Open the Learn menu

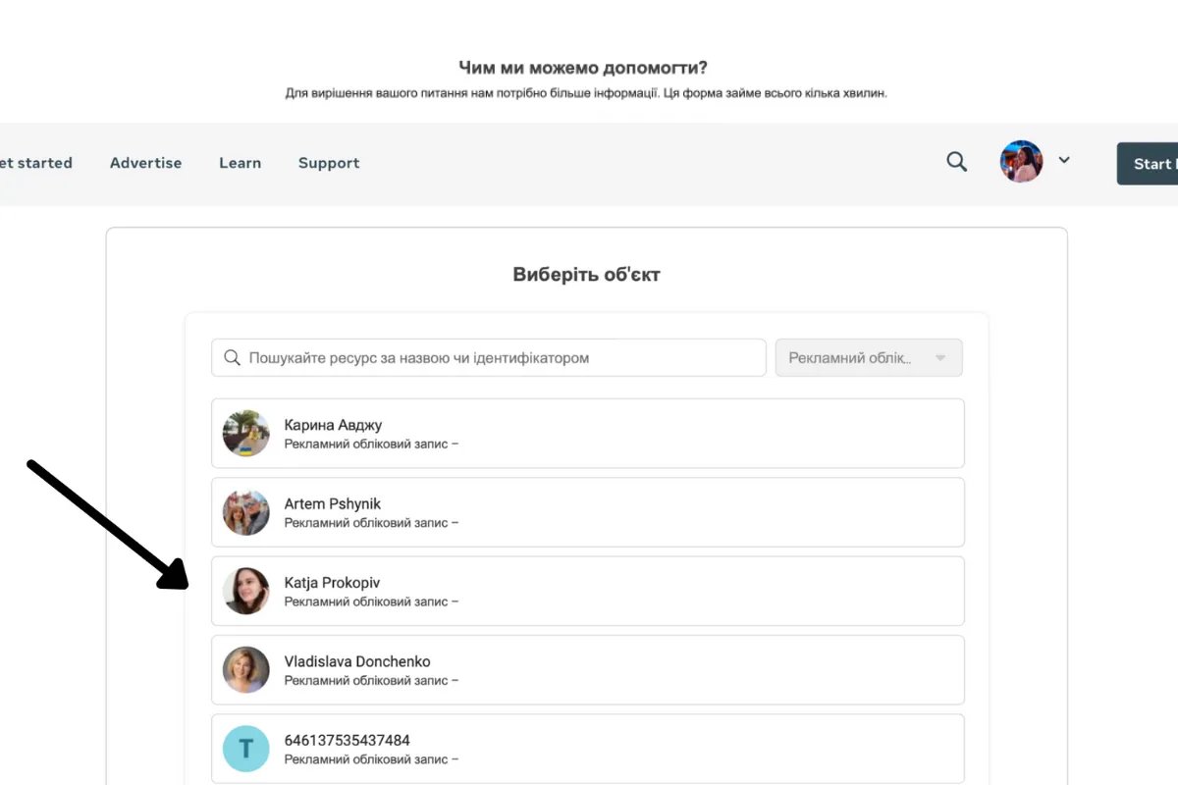240,163
